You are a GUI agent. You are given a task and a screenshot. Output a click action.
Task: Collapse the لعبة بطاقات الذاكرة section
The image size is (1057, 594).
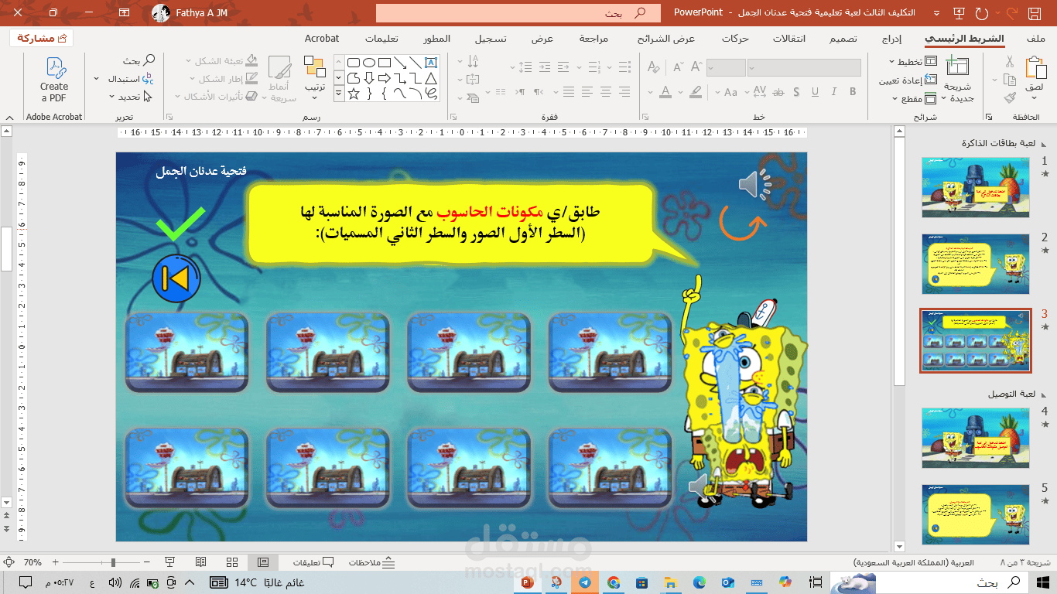click(x=1044, y=143)
